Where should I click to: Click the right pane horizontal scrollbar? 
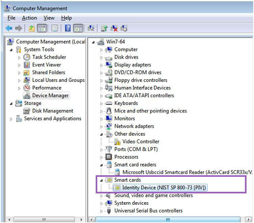click(x=167, y=219)
